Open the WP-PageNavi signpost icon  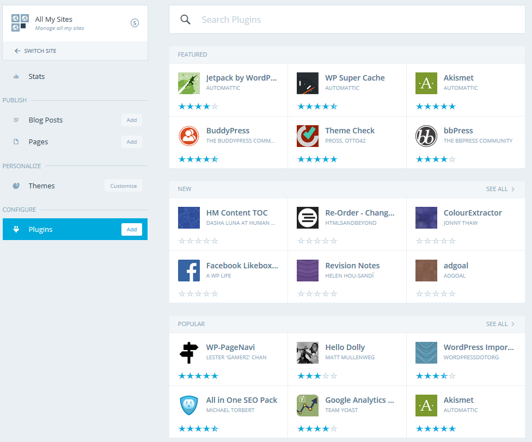[x=189, y=353]
